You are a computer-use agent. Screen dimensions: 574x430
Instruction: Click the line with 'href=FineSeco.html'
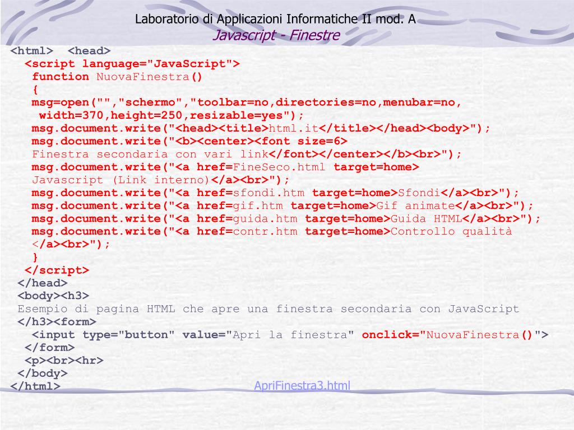click(x=225, y=167)
